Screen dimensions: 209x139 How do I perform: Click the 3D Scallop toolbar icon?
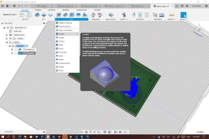pyautogui.click(x=78, y=15)
